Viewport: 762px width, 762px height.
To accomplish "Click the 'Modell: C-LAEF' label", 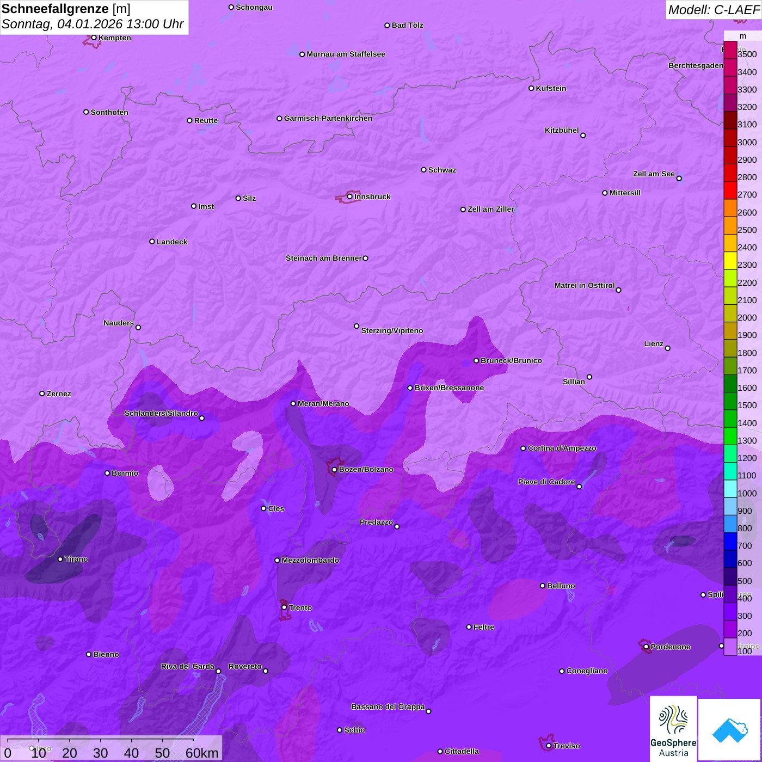I will (713, 10).
